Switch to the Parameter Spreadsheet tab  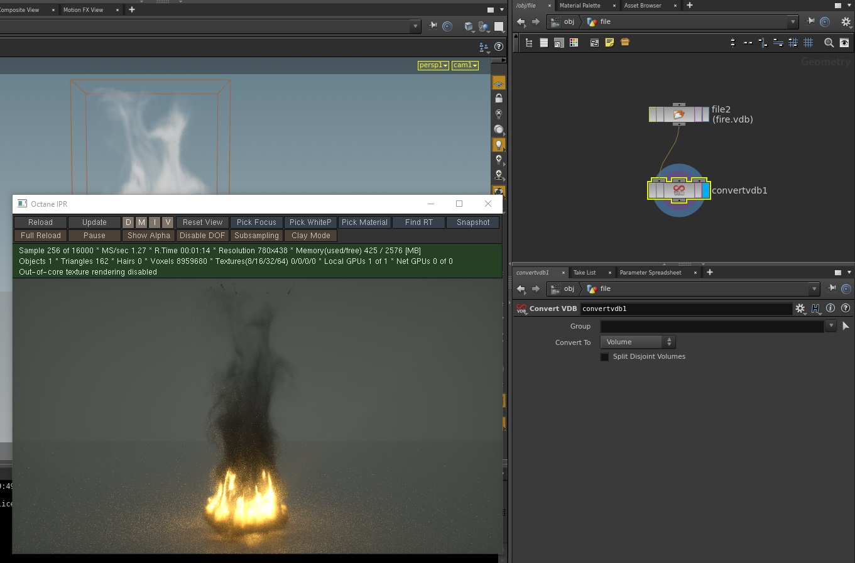pos(650,273)
